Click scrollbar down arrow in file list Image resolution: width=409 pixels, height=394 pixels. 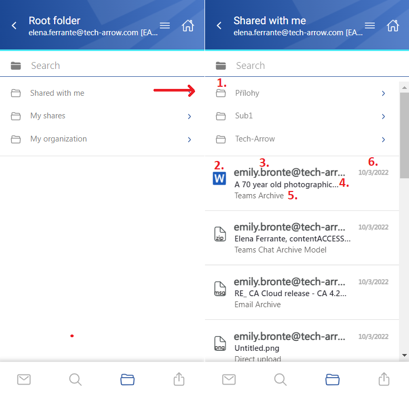[x=404, y=355]
